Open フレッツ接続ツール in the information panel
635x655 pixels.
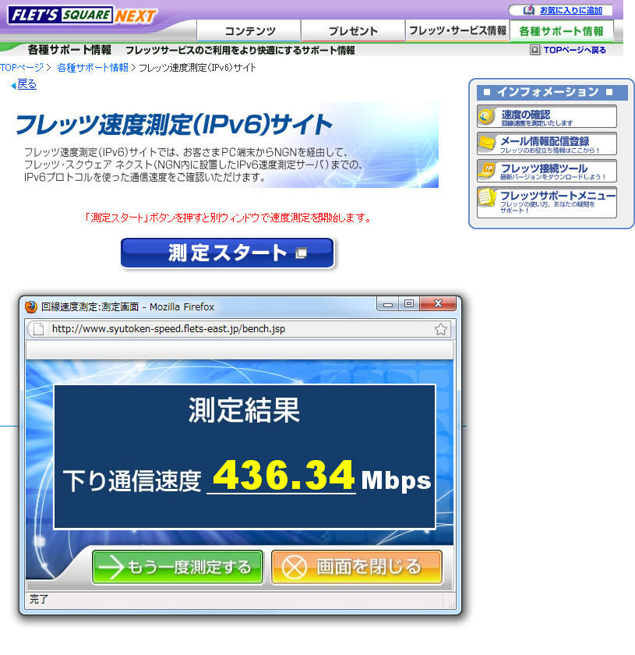547,171
